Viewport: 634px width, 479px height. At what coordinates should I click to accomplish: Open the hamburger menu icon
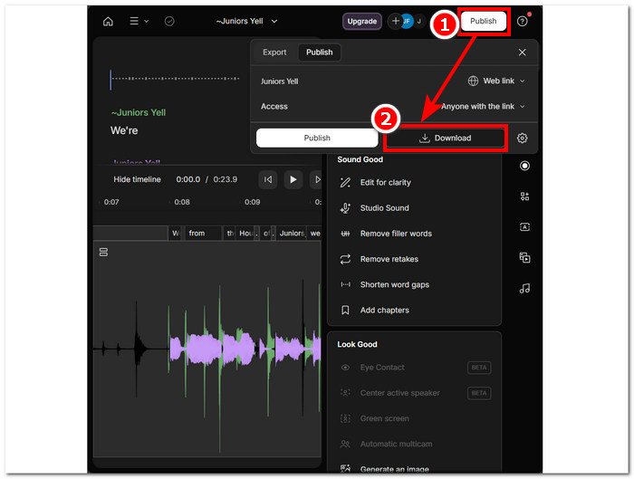tap(134, 21)
